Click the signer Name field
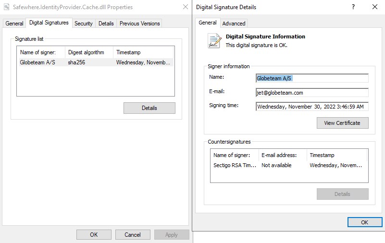385x243 pixels. tap(311, 78)
